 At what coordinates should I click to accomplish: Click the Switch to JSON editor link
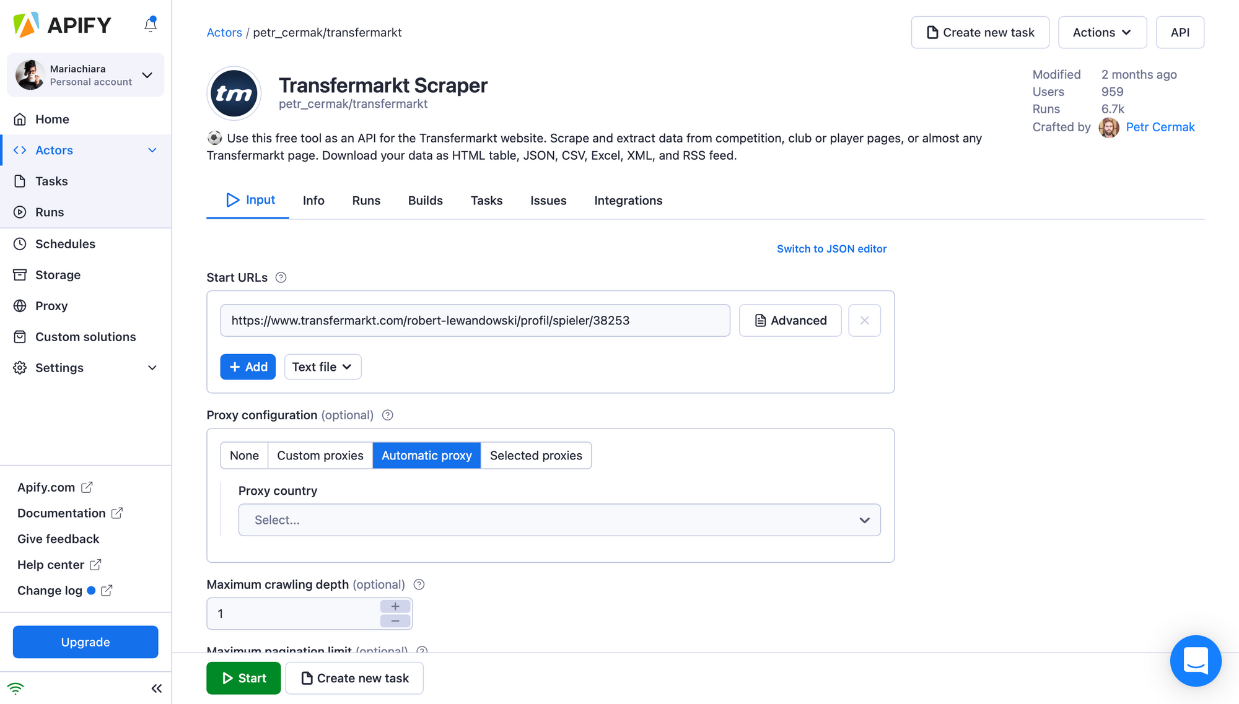(831, 248)
